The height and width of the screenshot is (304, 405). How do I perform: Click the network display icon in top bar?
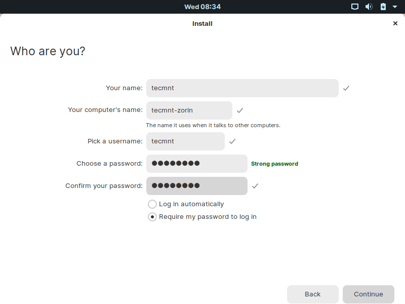[x=355, y=7]
